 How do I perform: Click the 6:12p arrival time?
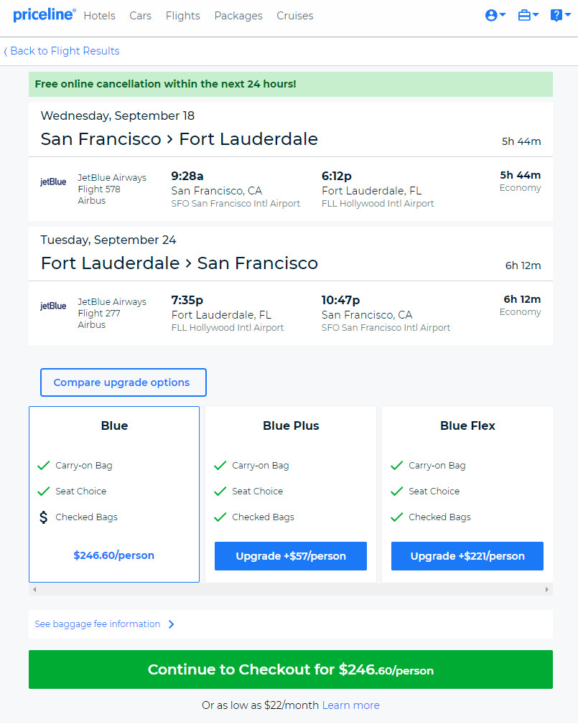337,176
